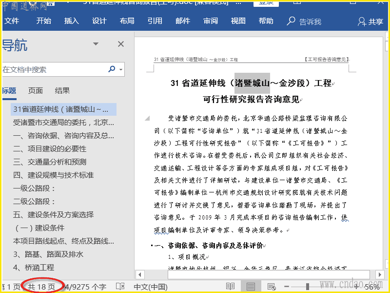Viewport: 390px width, 293px height.
Task: Expand the search options dropdown arrow
Action: point(121,69)
